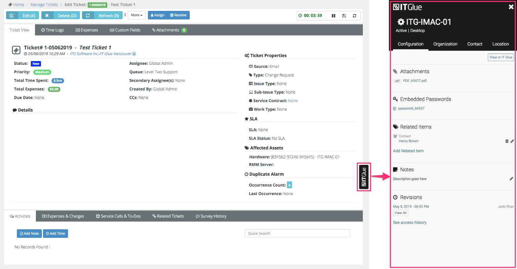Open the IT Glue side tab
Screen dimensions: 517x269
pyautogui.click(x=364, y=177)
